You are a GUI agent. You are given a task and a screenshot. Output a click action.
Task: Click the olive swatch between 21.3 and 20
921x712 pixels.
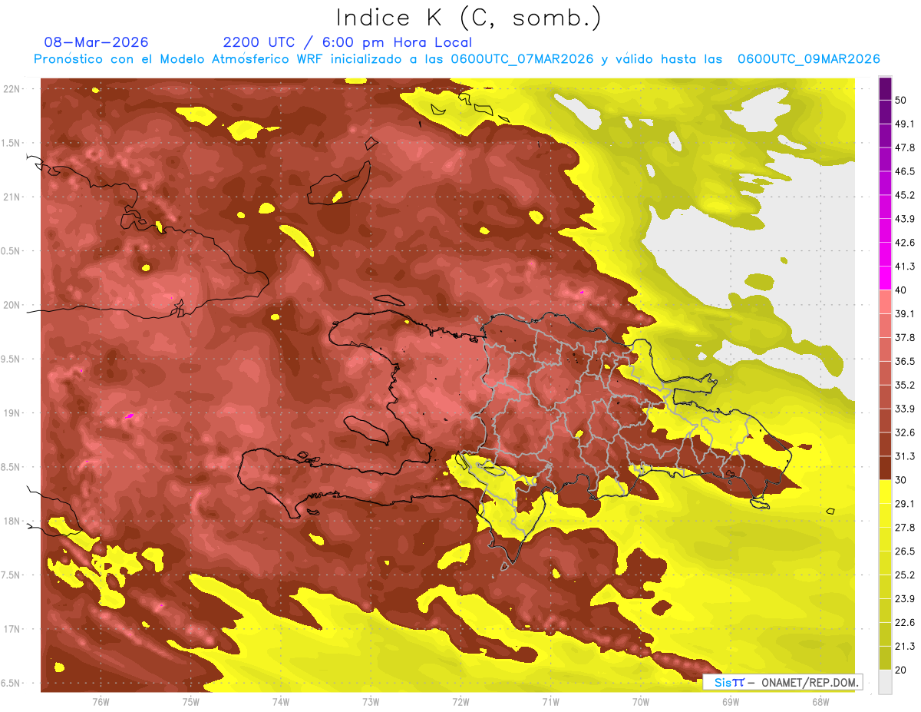pos(885,658)
